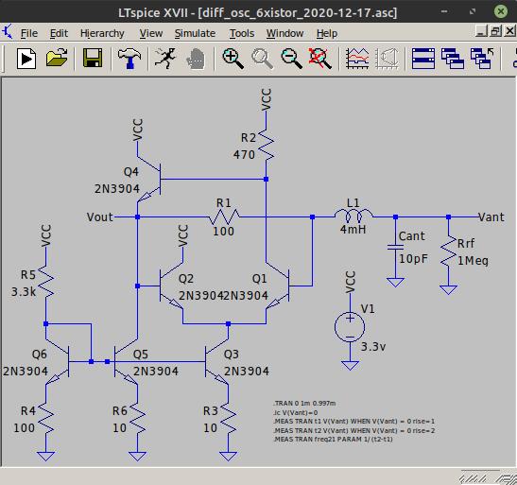The height and width of the screenshot is (485, 517).
Task: Click resistor R5 symbol
Action: (45, 282)
